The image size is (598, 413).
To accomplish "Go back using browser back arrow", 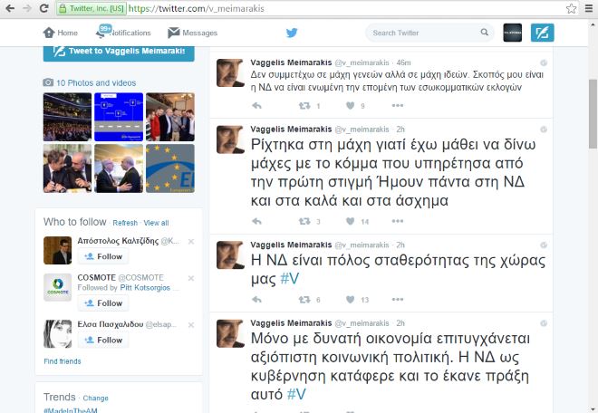I will tap(10, 8).
